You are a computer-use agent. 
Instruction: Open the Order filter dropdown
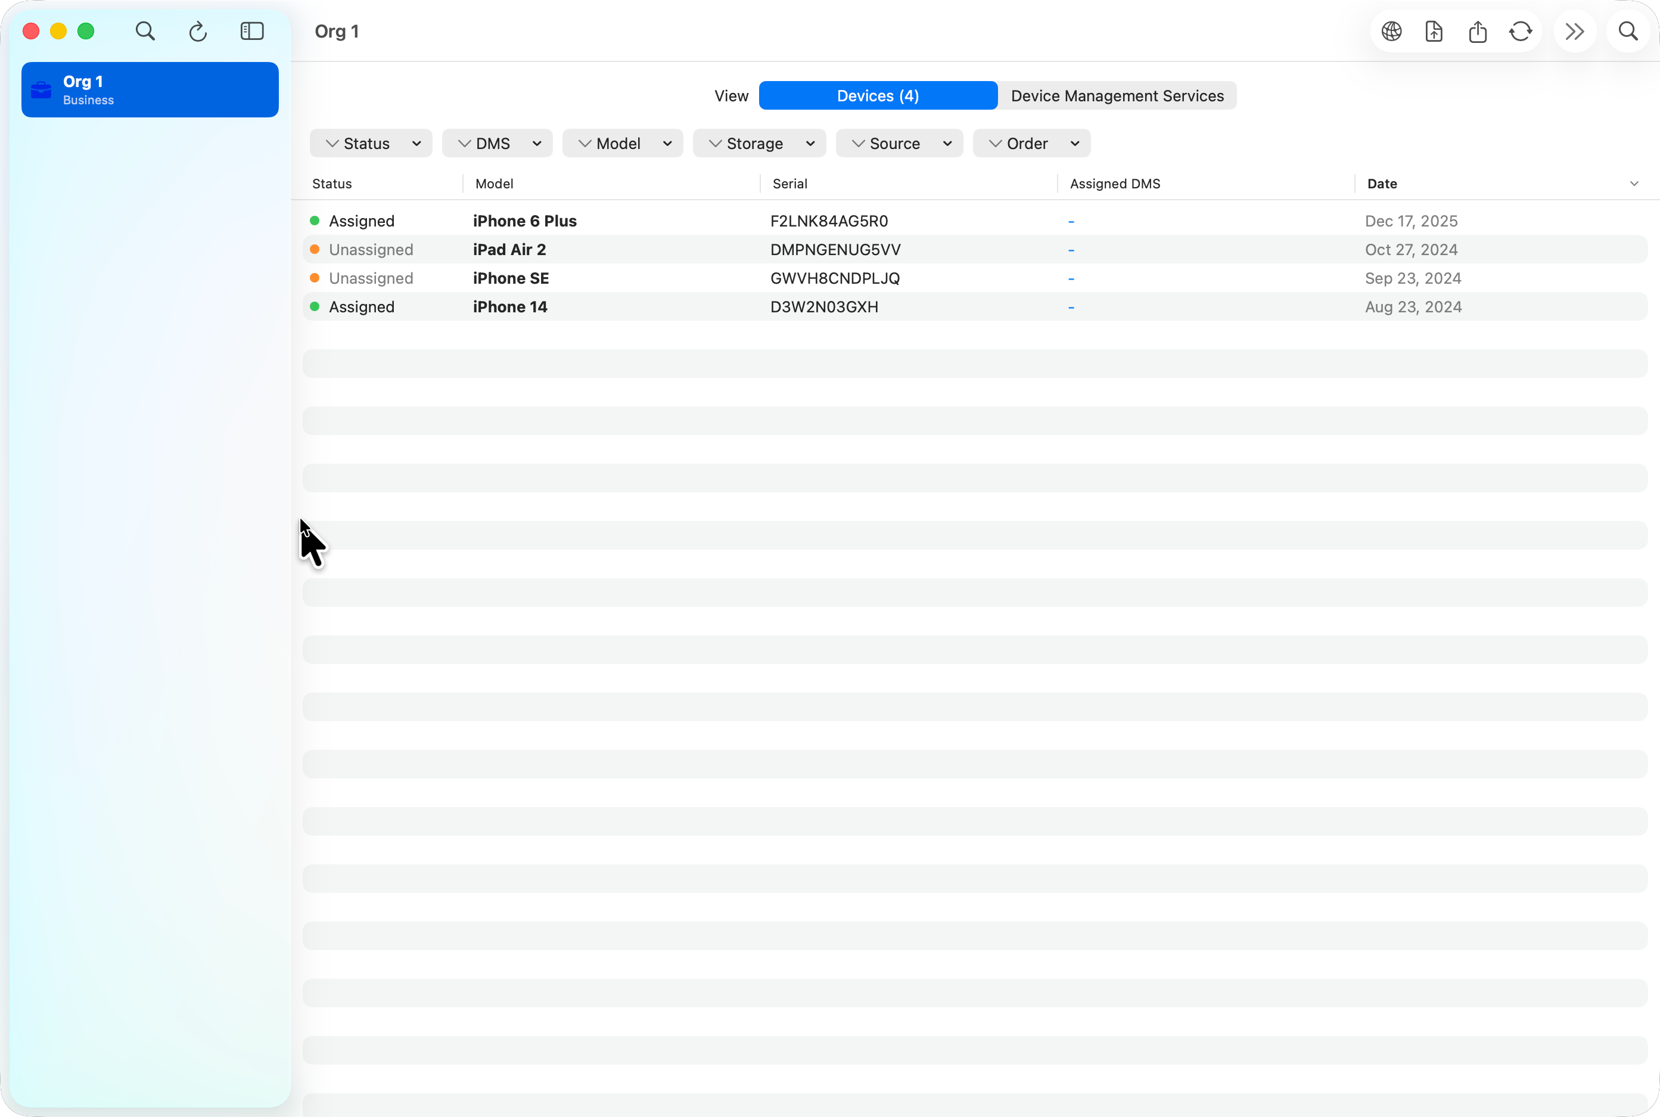point(1031,143)
